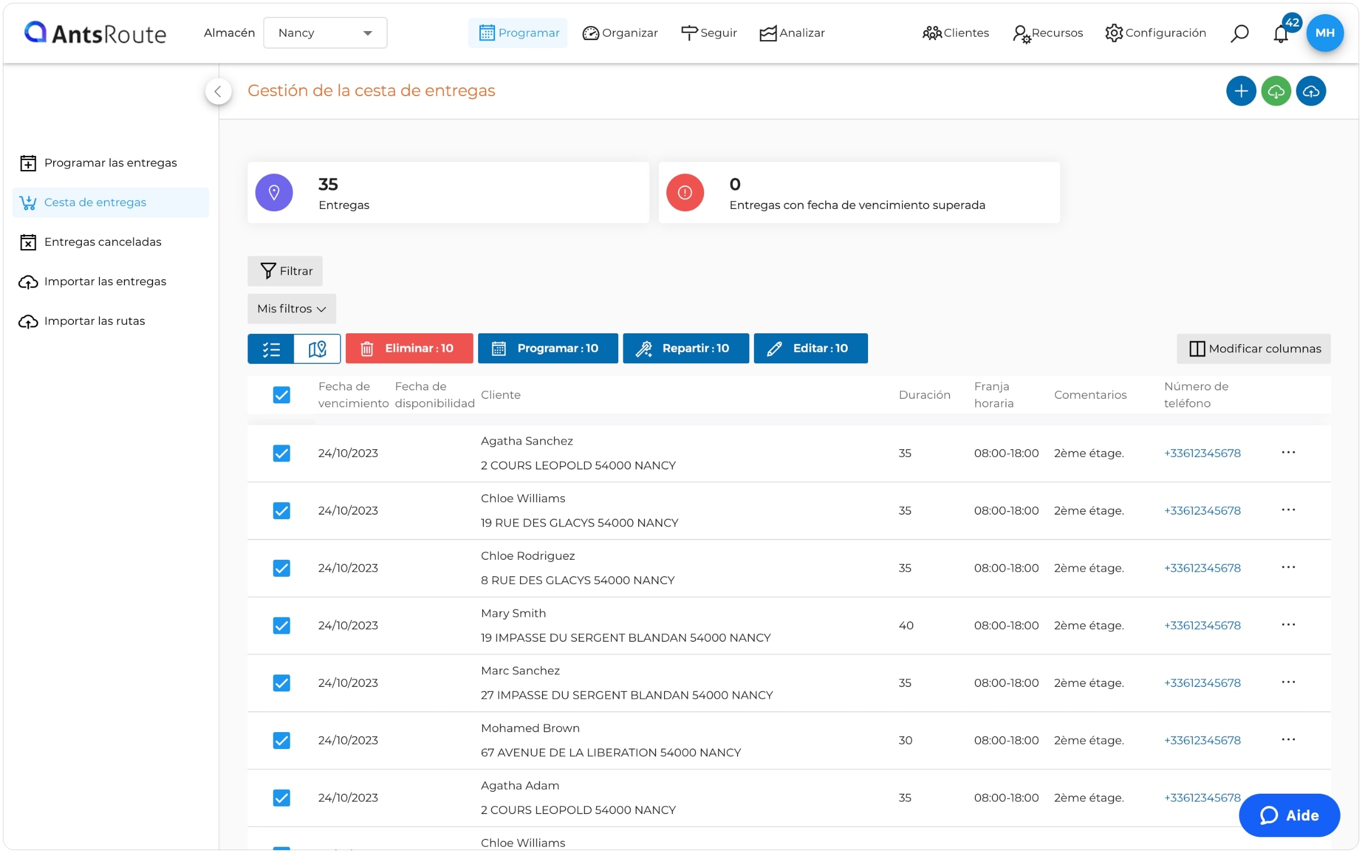Screen dimensions: 1362x853
Task: Click the Fecha de vencimiento column header
Action: click(x=353, y=395)
